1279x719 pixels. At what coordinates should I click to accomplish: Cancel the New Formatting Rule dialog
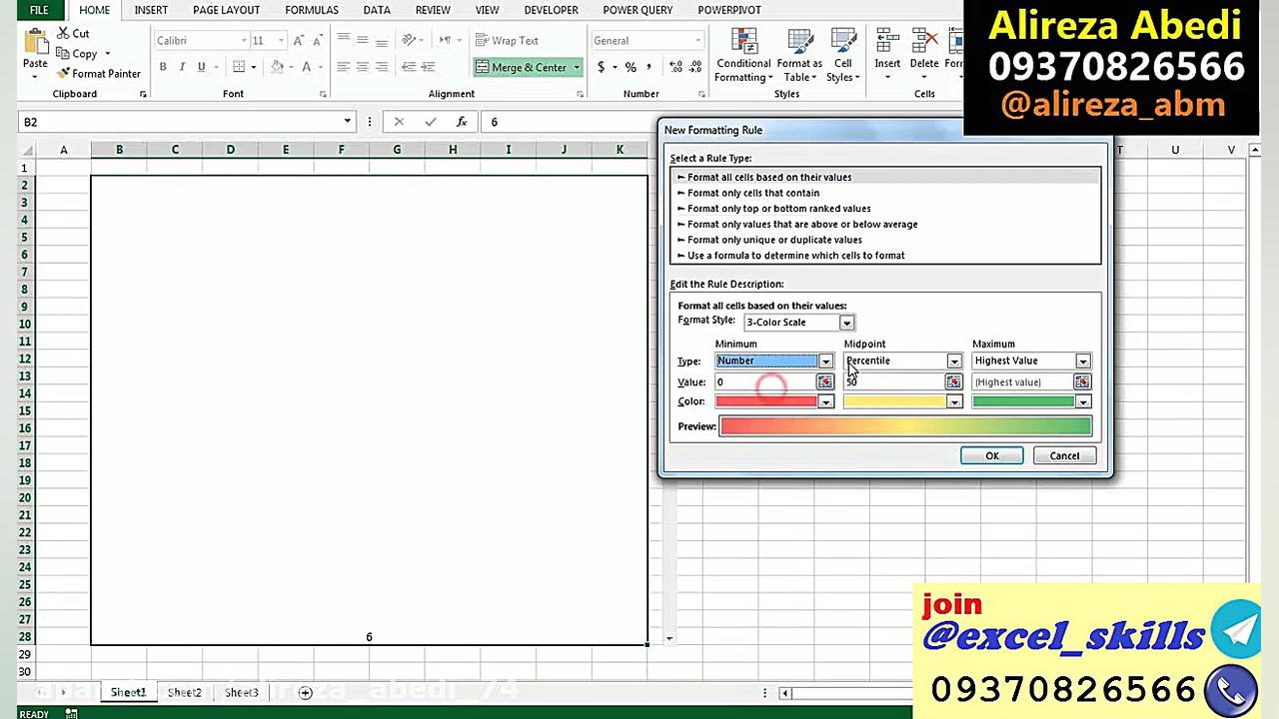coord(1064,455)
